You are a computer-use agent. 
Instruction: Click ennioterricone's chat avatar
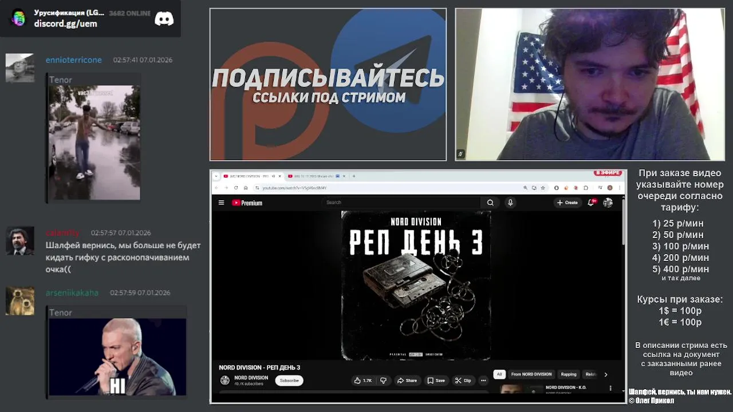tap(19, 68)
